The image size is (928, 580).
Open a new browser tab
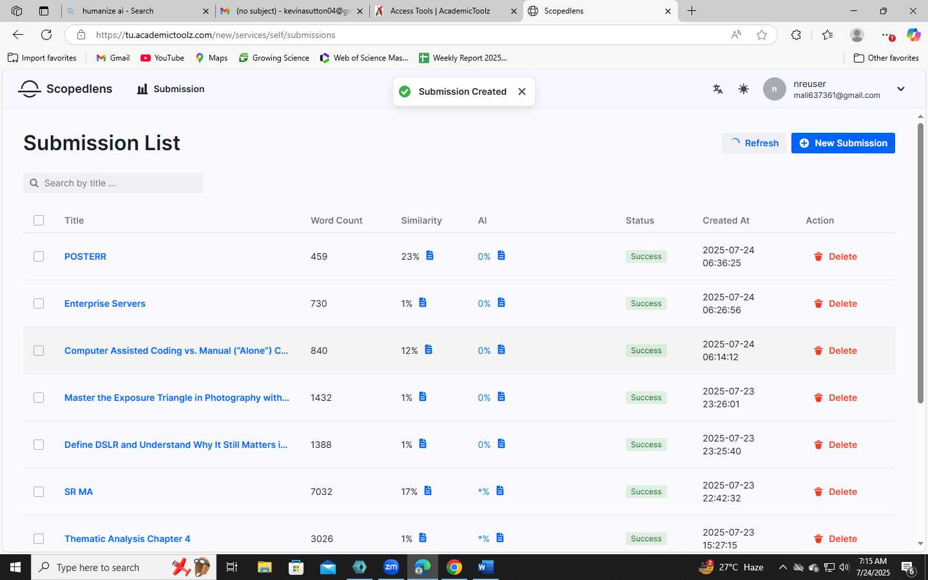coord(691,11)
